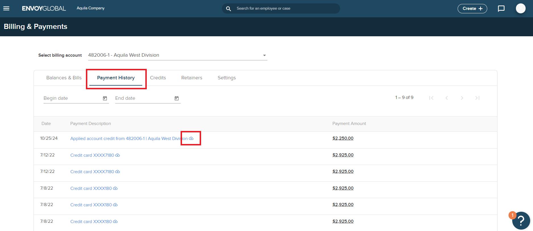Jump to the last page of payments
The width and height of the screenshot is (533, 231).
(477, 98)
